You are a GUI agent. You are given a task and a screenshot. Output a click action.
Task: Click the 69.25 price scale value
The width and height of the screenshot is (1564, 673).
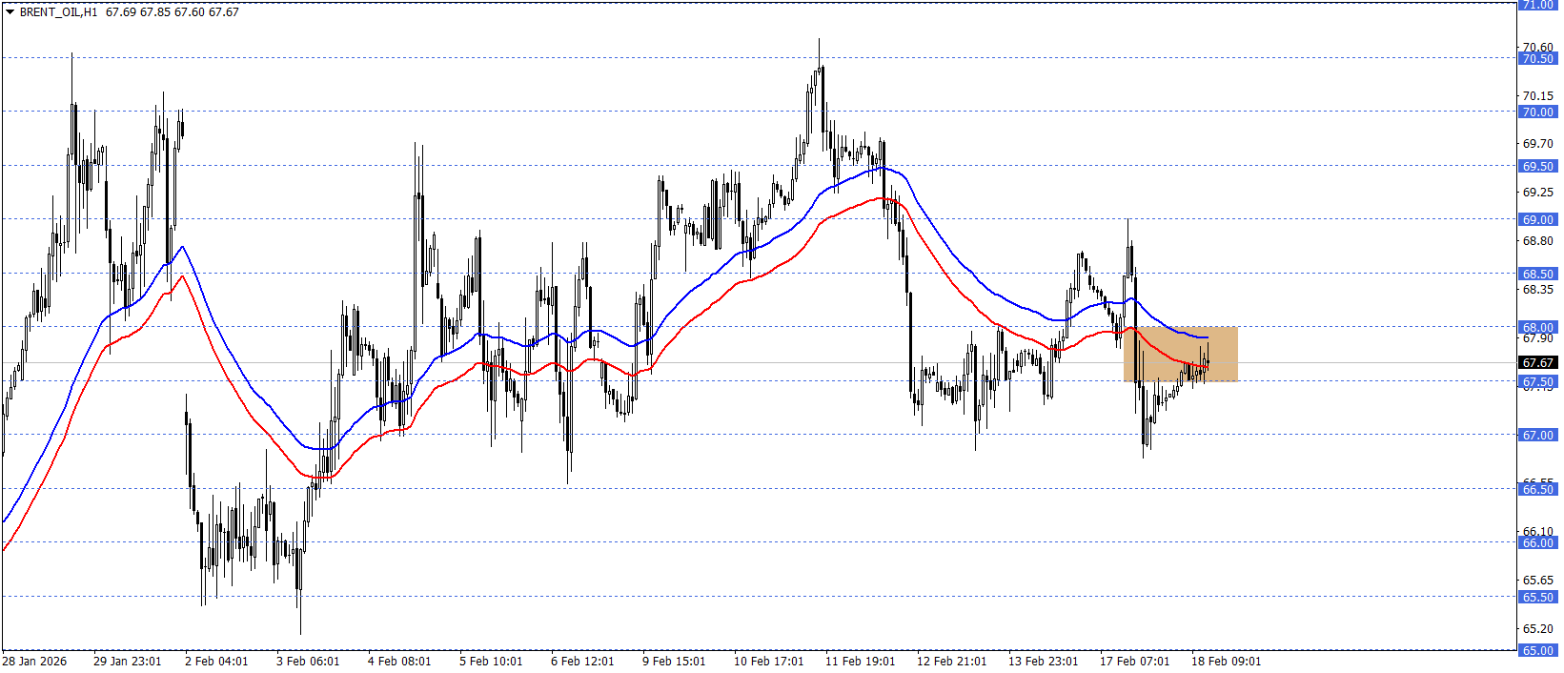coord(1537,193)
